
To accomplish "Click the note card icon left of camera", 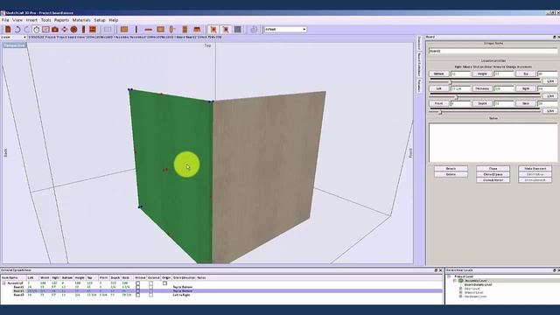I will coord(45,30).
